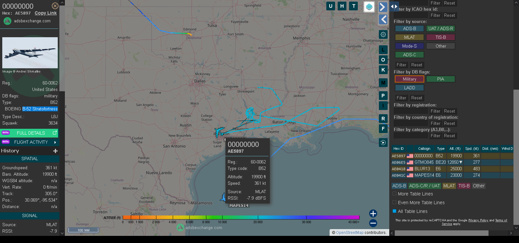This screenshot has width=519, height=243.
Task: Check the More Table Lines checkbox
Action: [394, 194]
